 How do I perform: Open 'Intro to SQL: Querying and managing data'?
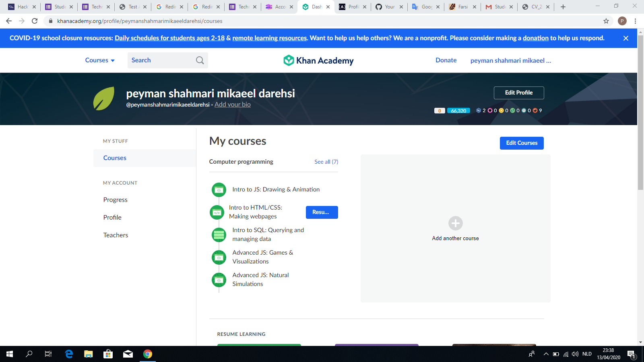(268, 234)
